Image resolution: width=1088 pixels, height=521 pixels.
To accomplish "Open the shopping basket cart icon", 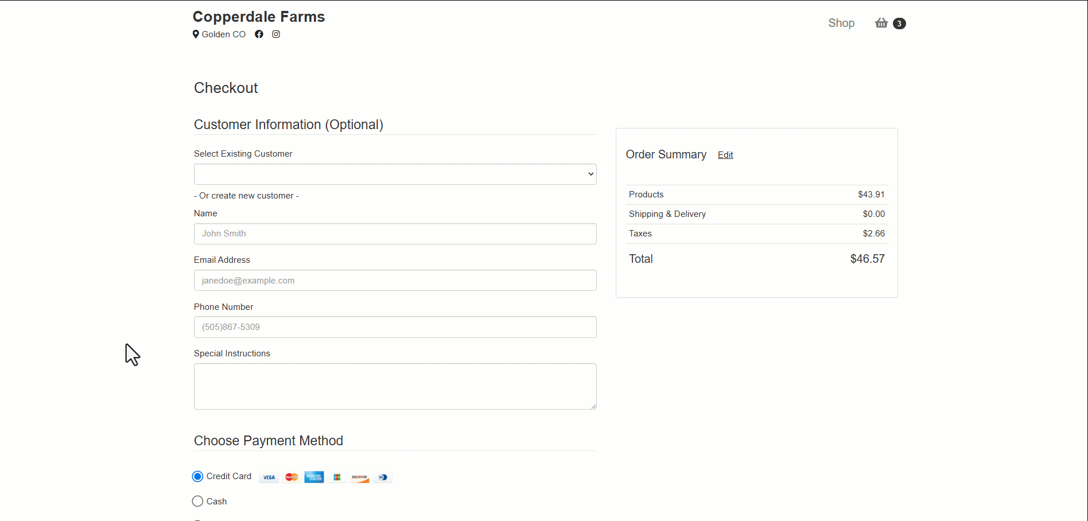I will [x=881, y=23].
